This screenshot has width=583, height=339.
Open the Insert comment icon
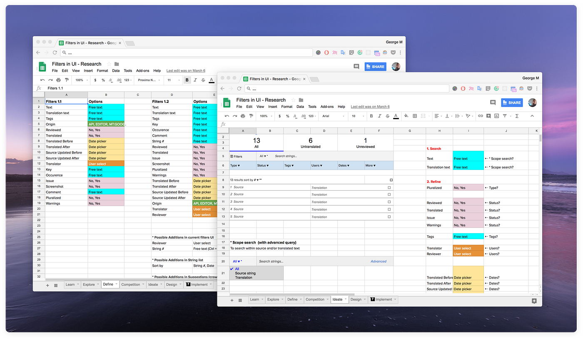click(488, 116)
